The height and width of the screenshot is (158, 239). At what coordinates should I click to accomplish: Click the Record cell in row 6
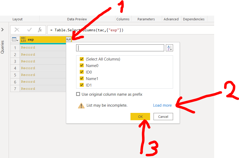click(x=43, y=82)
